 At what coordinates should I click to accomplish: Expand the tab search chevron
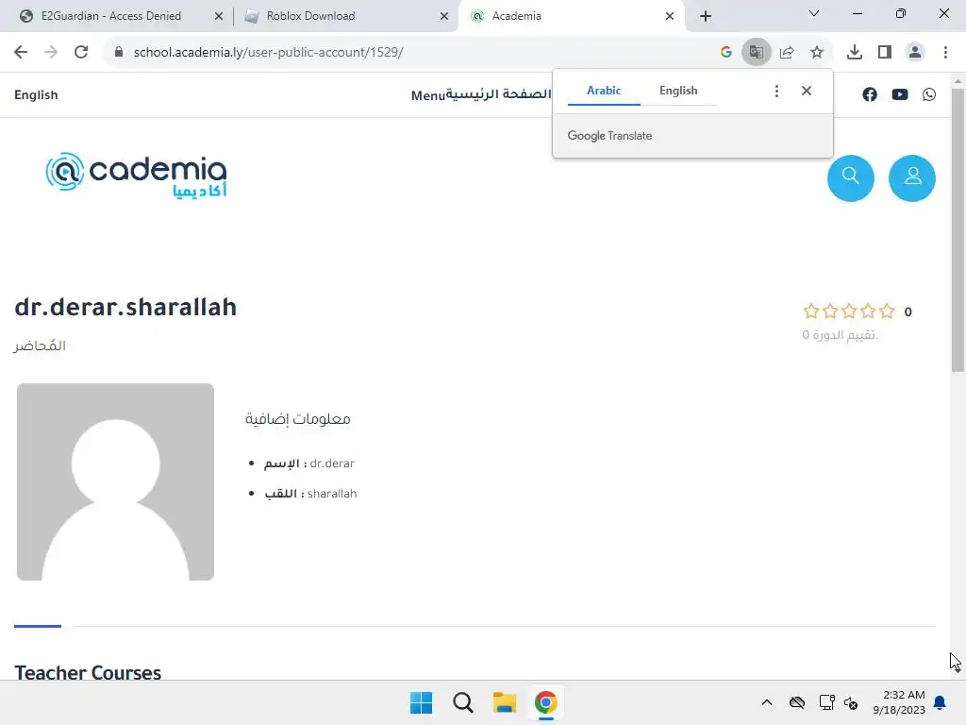tap(814, 13)
